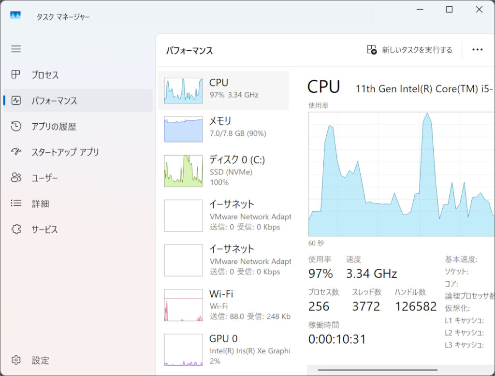Select the スタートアップ アプリ icon
The height and width of the screenshot is (376, 495).
[x=17, y=152]
